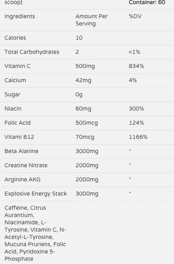Click the Sugar 0g amount

point(79,94)
